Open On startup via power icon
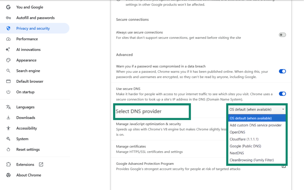 (9, 92)
